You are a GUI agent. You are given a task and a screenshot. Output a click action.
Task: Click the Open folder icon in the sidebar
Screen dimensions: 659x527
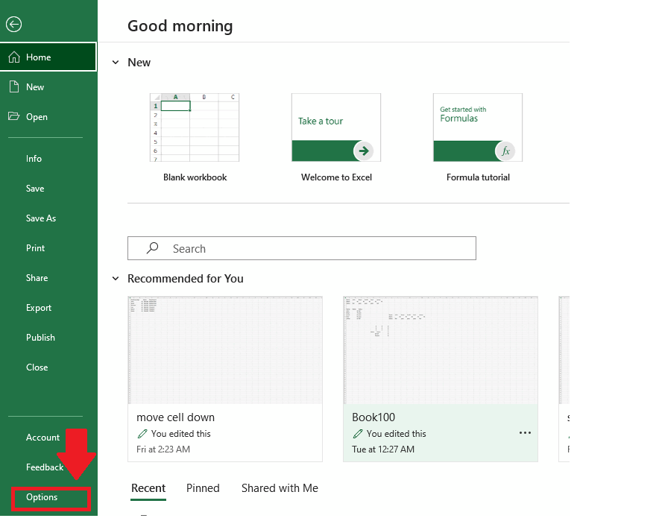16,116
